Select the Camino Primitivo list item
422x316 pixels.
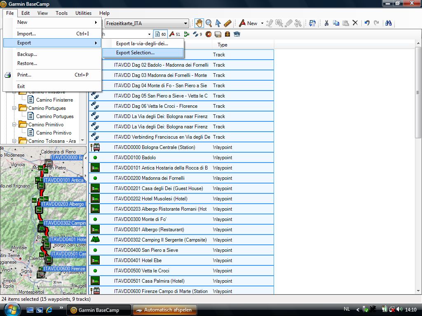(x=54, y=133)
